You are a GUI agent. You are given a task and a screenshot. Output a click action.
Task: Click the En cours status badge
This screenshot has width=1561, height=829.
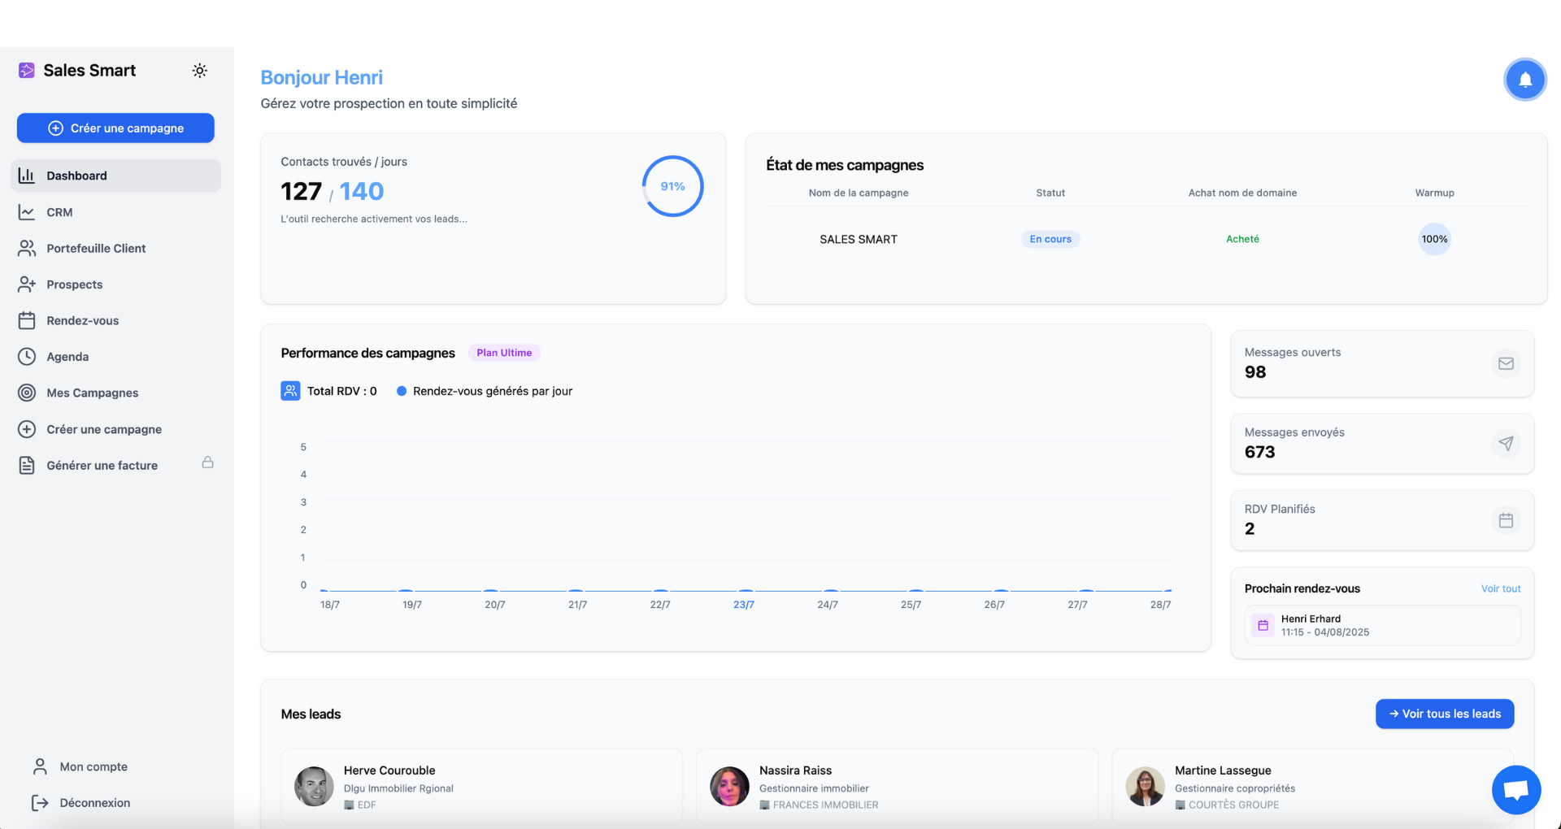(1050, 239)
